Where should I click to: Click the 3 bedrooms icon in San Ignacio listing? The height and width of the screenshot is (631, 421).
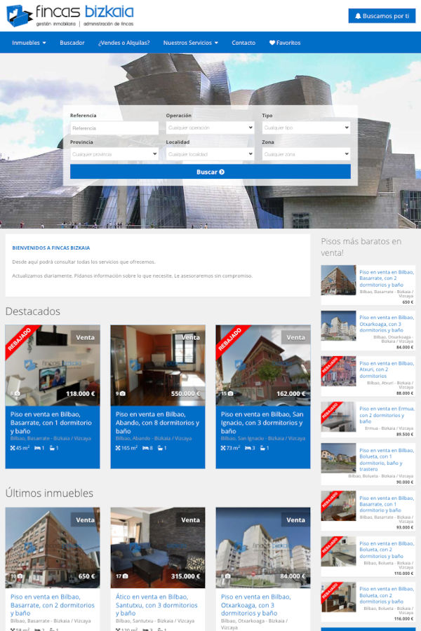pyautogui.click(x=248, y=448)
